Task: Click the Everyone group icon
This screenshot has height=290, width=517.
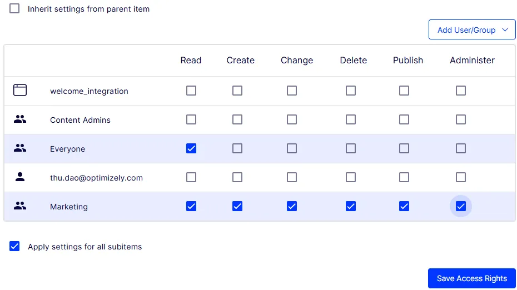Action: (x=20, y=148)
